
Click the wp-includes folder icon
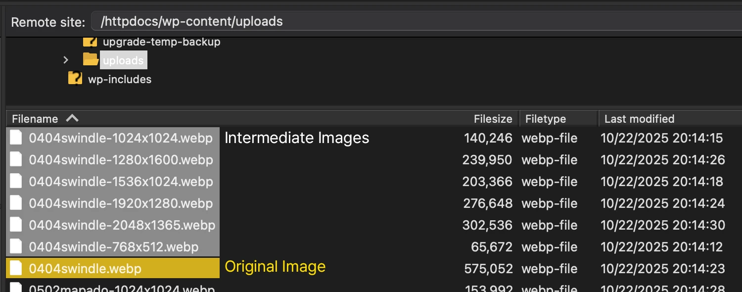(75, 79)
